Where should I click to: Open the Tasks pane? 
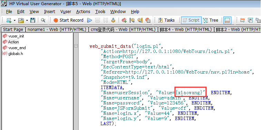(x=166, y=20)
